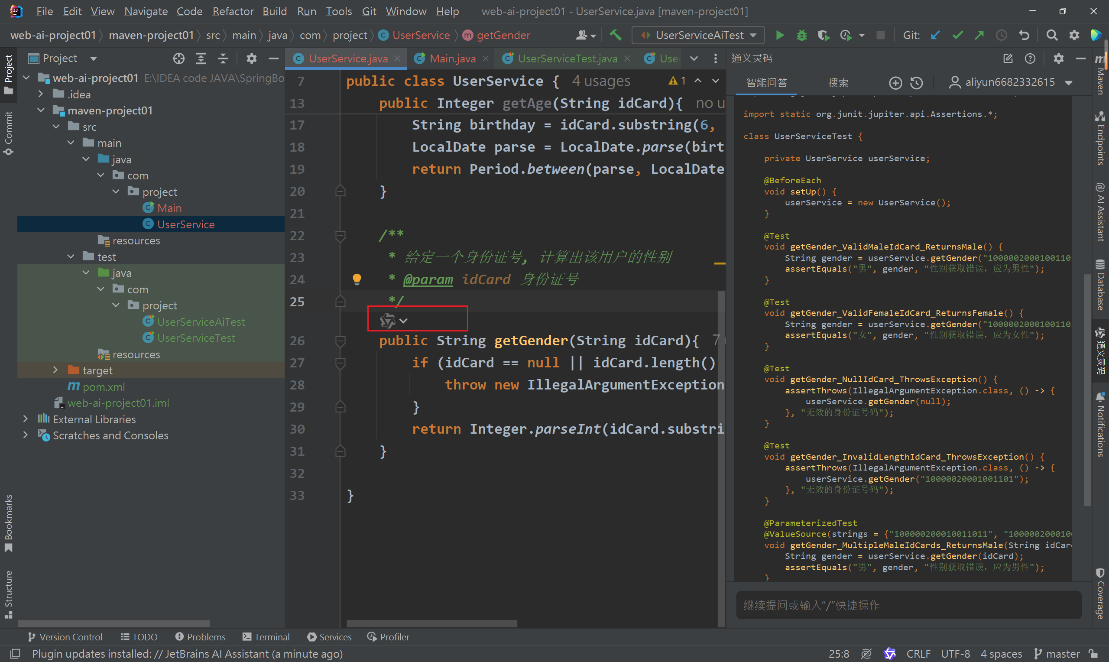Click Git update project arrow icon
Image resolution: width=1109 pixels, height=662 pixels.
[935, 35]
